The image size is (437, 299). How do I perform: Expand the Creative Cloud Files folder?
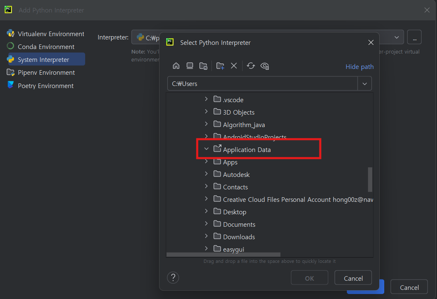click(206, 199)
